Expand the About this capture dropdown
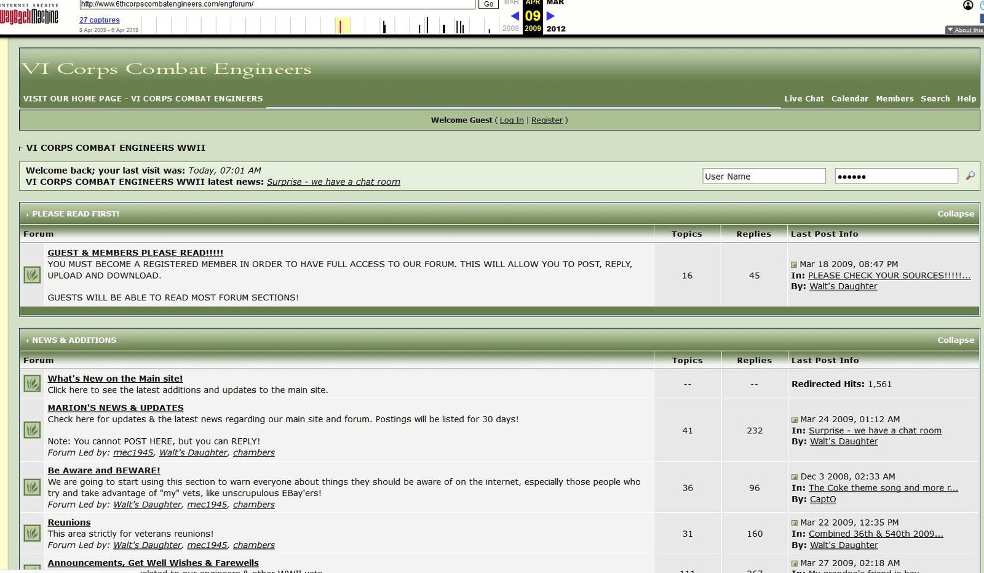984x573 pixels. coord(964,30)
